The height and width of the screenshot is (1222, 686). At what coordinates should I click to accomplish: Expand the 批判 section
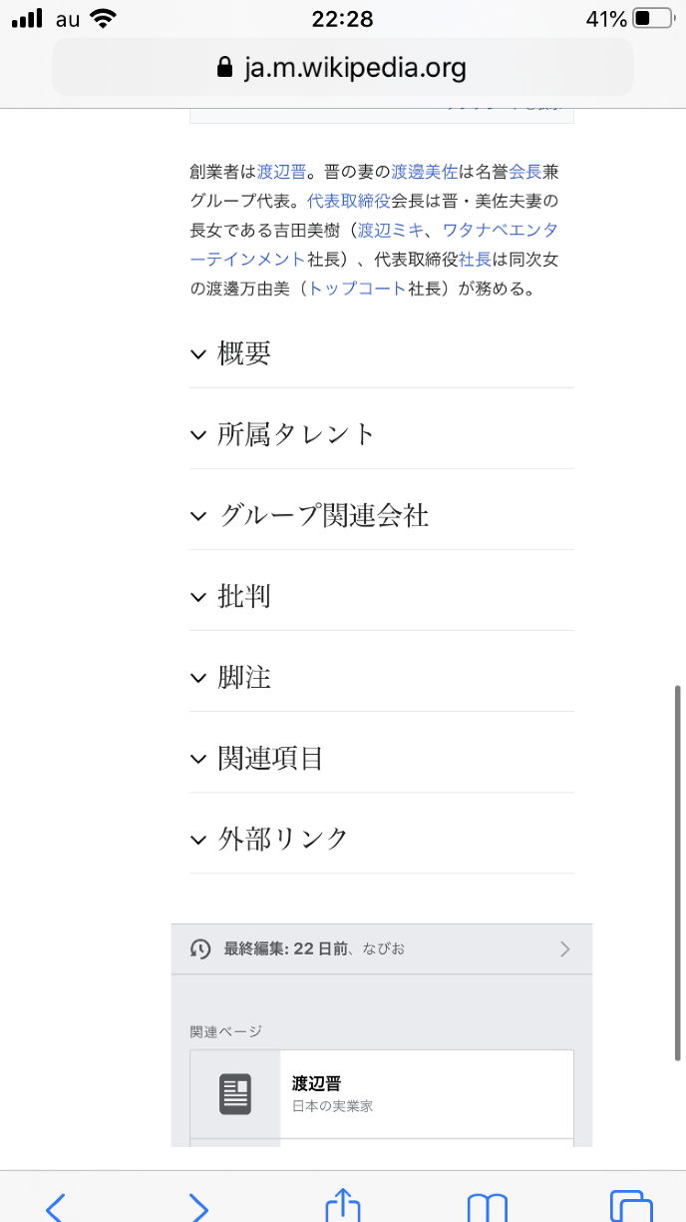coord(244,597)
